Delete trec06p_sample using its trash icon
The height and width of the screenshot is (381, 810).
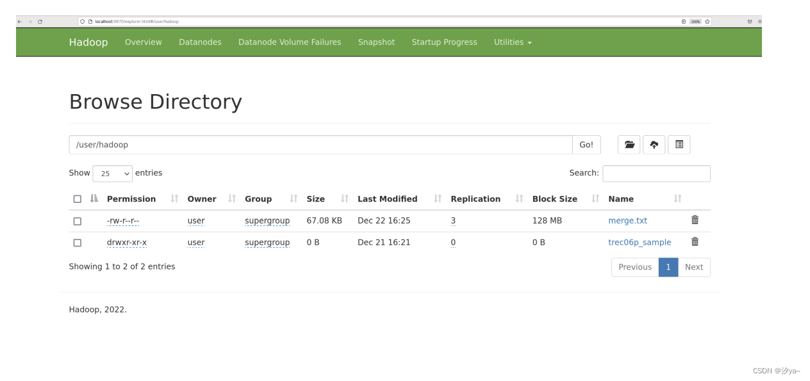point(695,241)
